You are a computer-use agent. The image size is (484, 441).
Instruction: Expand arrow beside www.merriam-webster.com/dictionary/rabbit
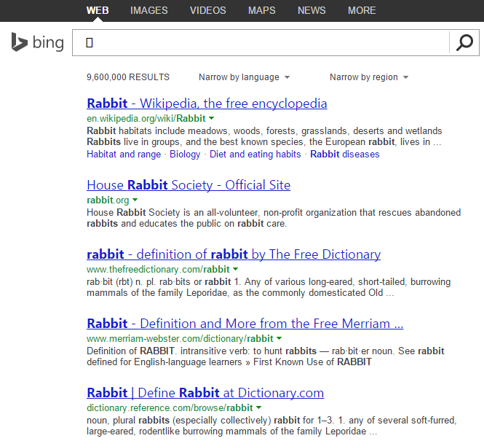tap(279, 338)
